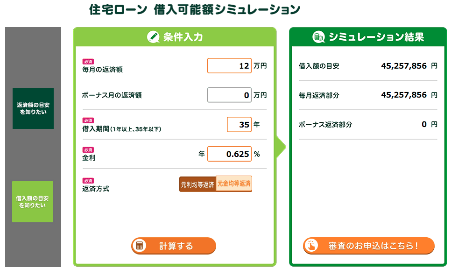
Task: Select 元利均等返済 repayment method
Action: tap(197, 184)
